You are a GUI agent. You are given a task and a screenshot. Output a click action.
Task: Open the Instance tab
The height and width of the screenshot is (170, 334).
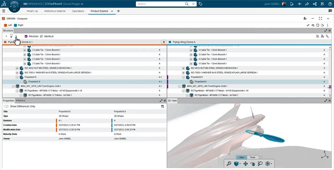tap(20, 100)
